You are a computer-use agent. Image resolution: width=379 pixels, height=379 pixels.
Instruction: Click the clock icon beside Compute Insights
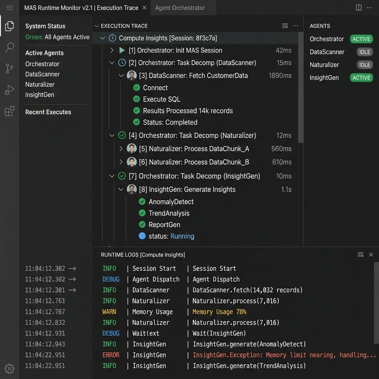point(113,38)
